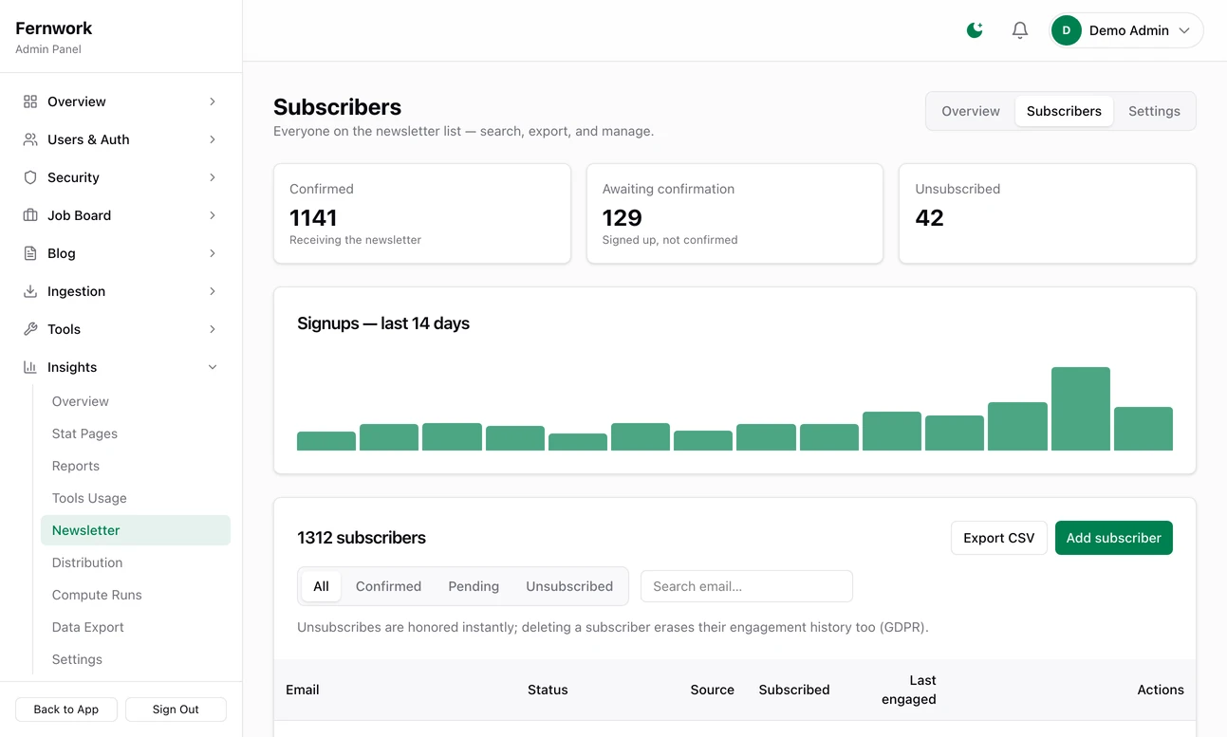Select Newsletter in sidebar
Screen dimensions: 1227x737
136,530
